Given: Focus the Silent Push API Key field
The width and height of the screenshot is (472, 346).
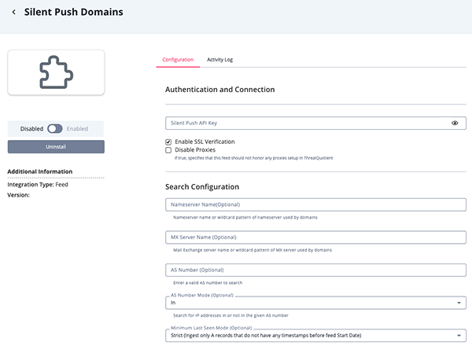Looking at the screenshot, I should click(x=315, y=123).
